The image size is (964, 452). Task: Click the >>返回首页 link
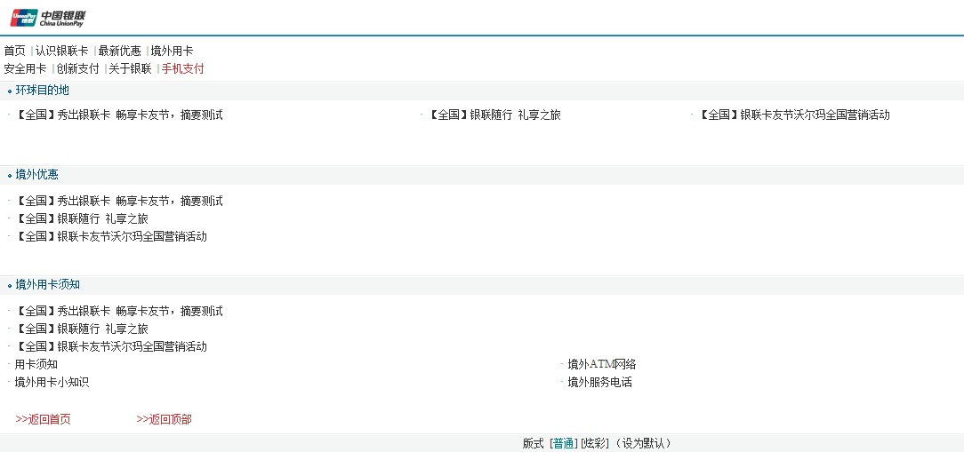tap(43, 419)
